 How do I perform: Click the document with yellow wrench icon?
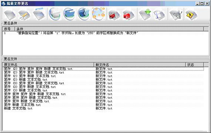coord(24,14)
